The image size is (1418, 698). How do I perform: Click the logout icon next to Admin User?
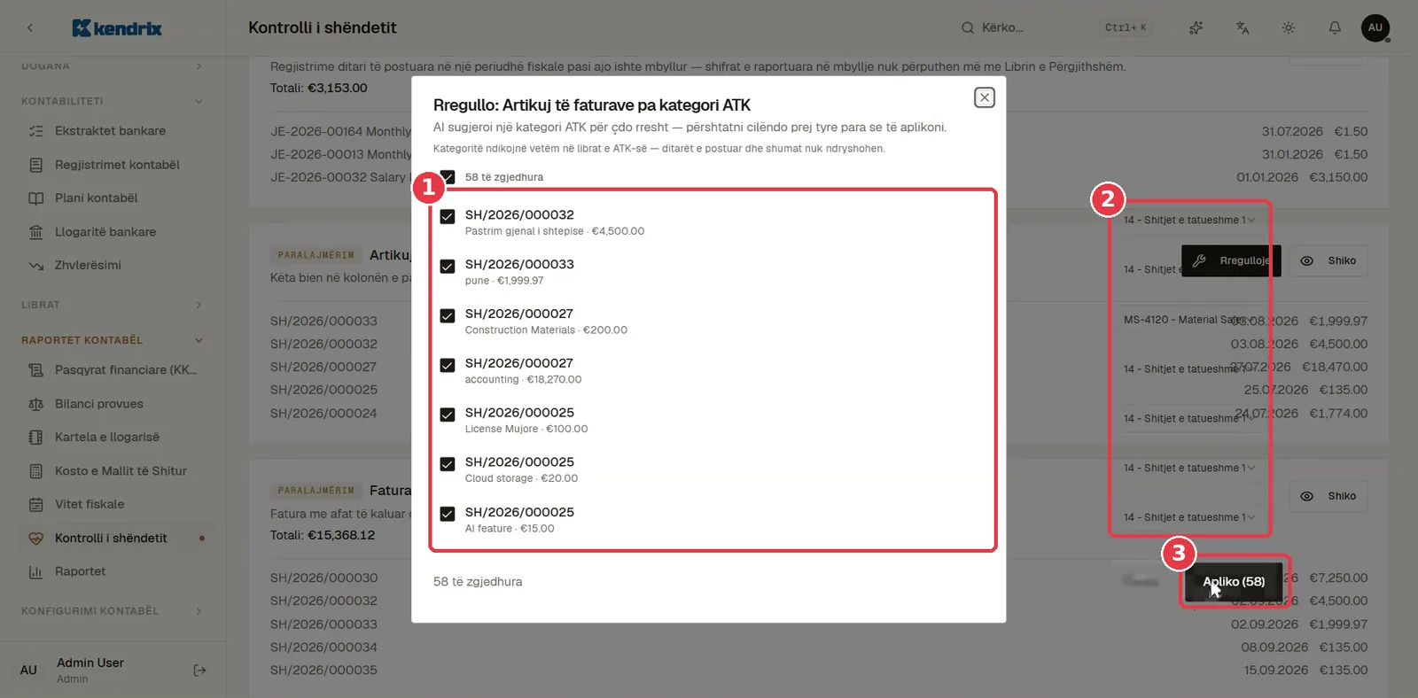click(x=200, y=671)
